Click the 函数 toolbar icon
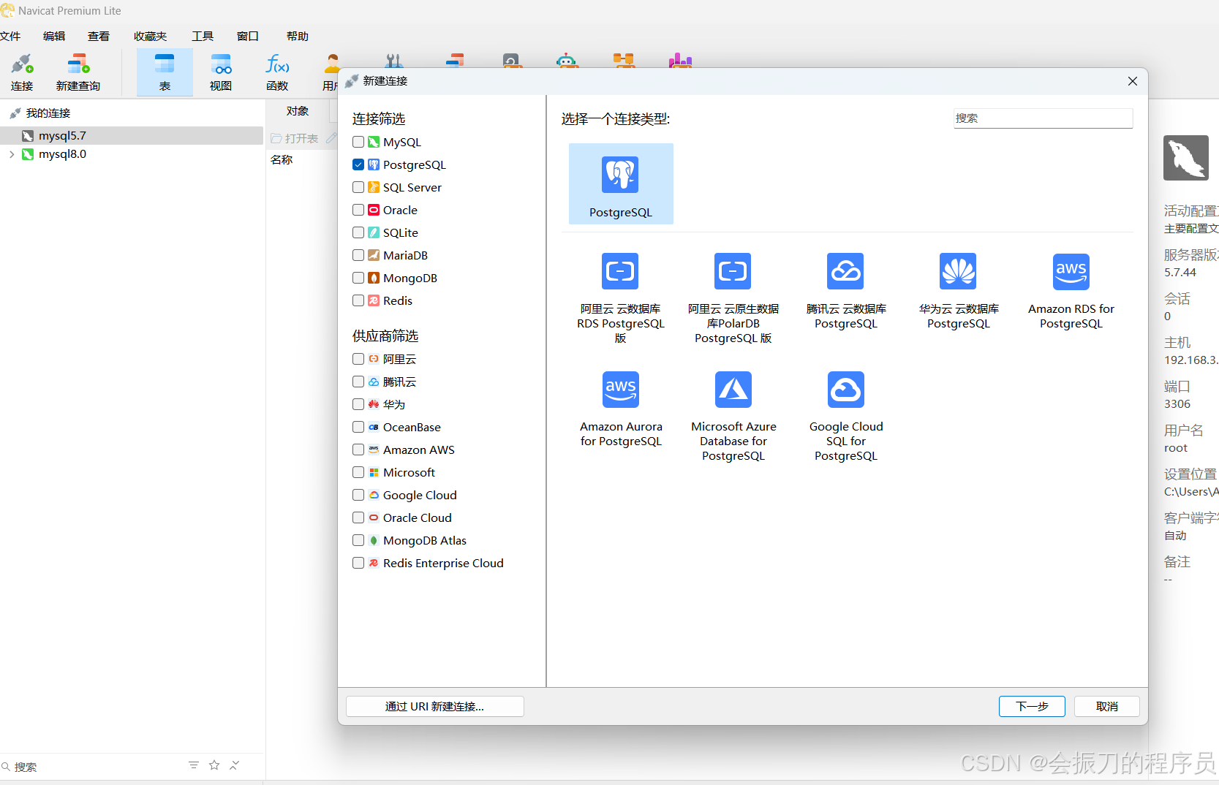1219x785 pixels. pos(276,71)
